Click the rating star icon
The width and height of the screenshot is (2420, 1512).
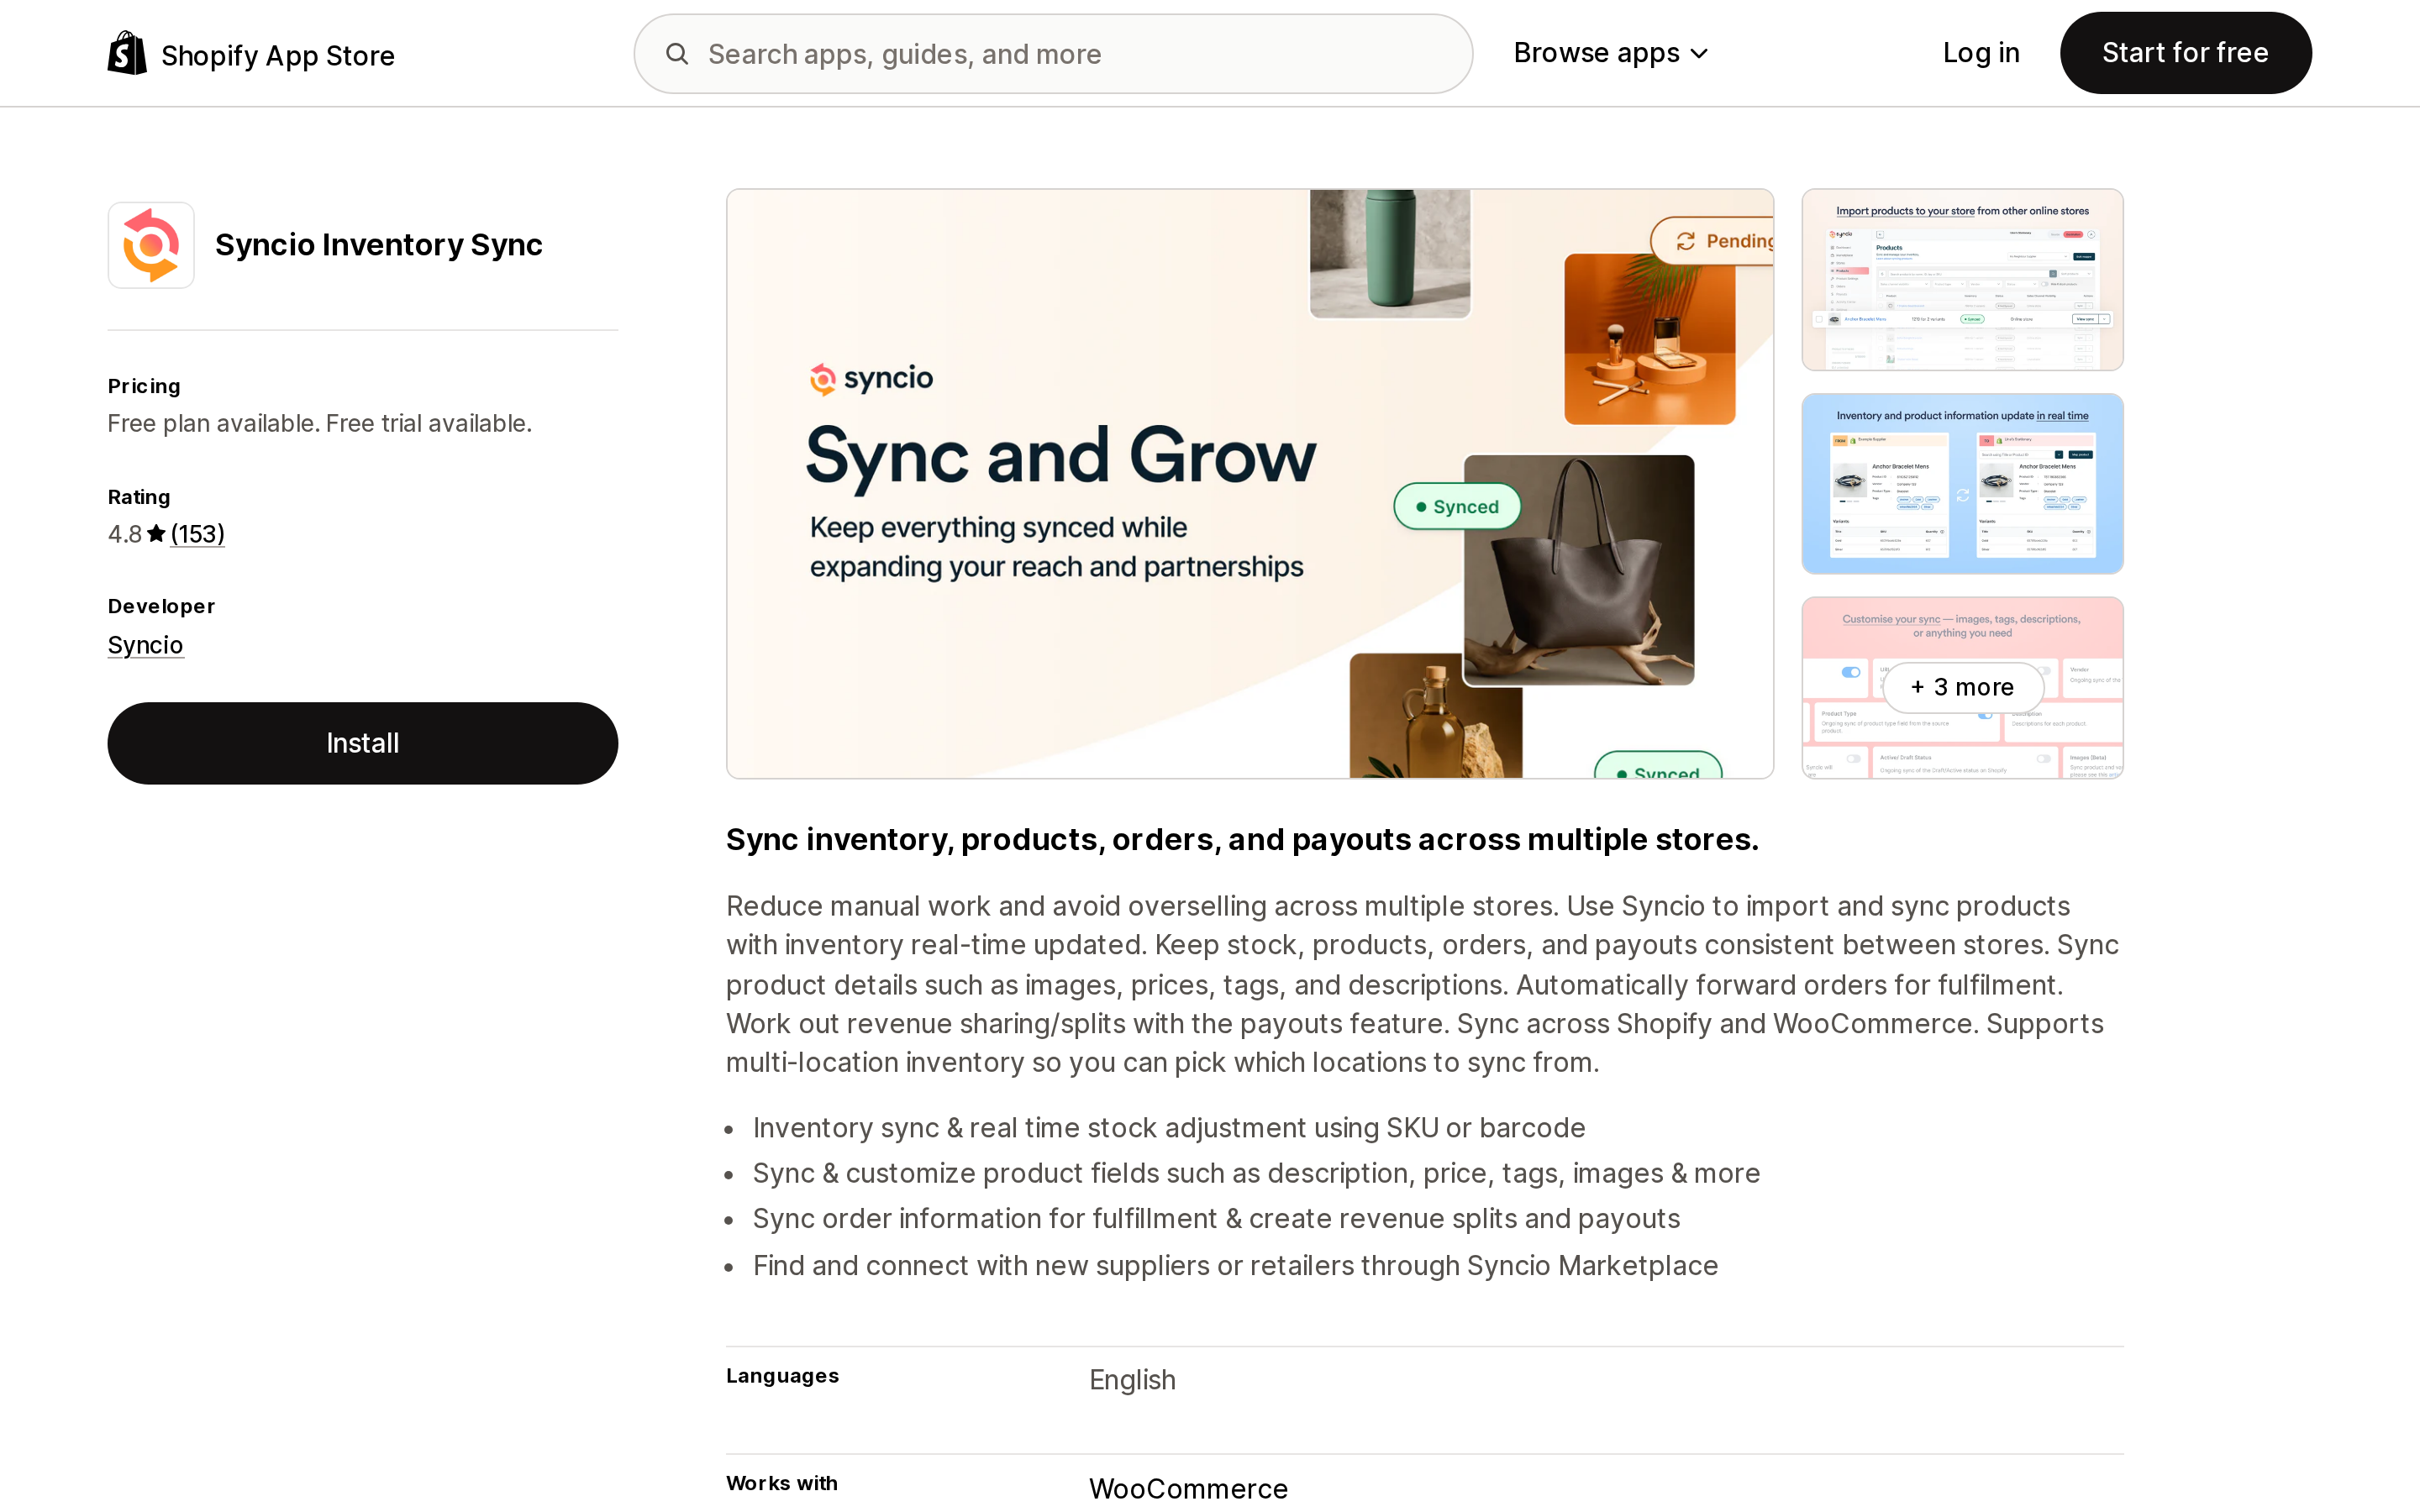click(156, 534)
